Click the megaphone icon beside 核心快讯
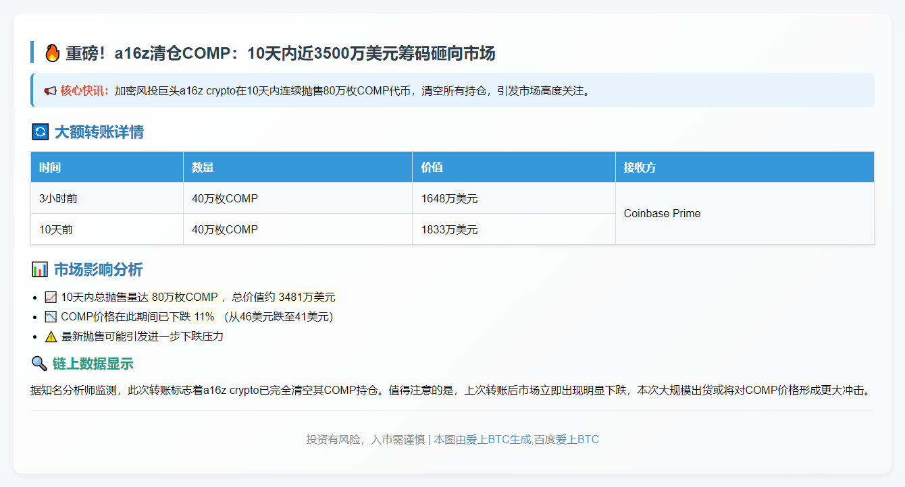905x487 pixels. [x=50, y=90]
